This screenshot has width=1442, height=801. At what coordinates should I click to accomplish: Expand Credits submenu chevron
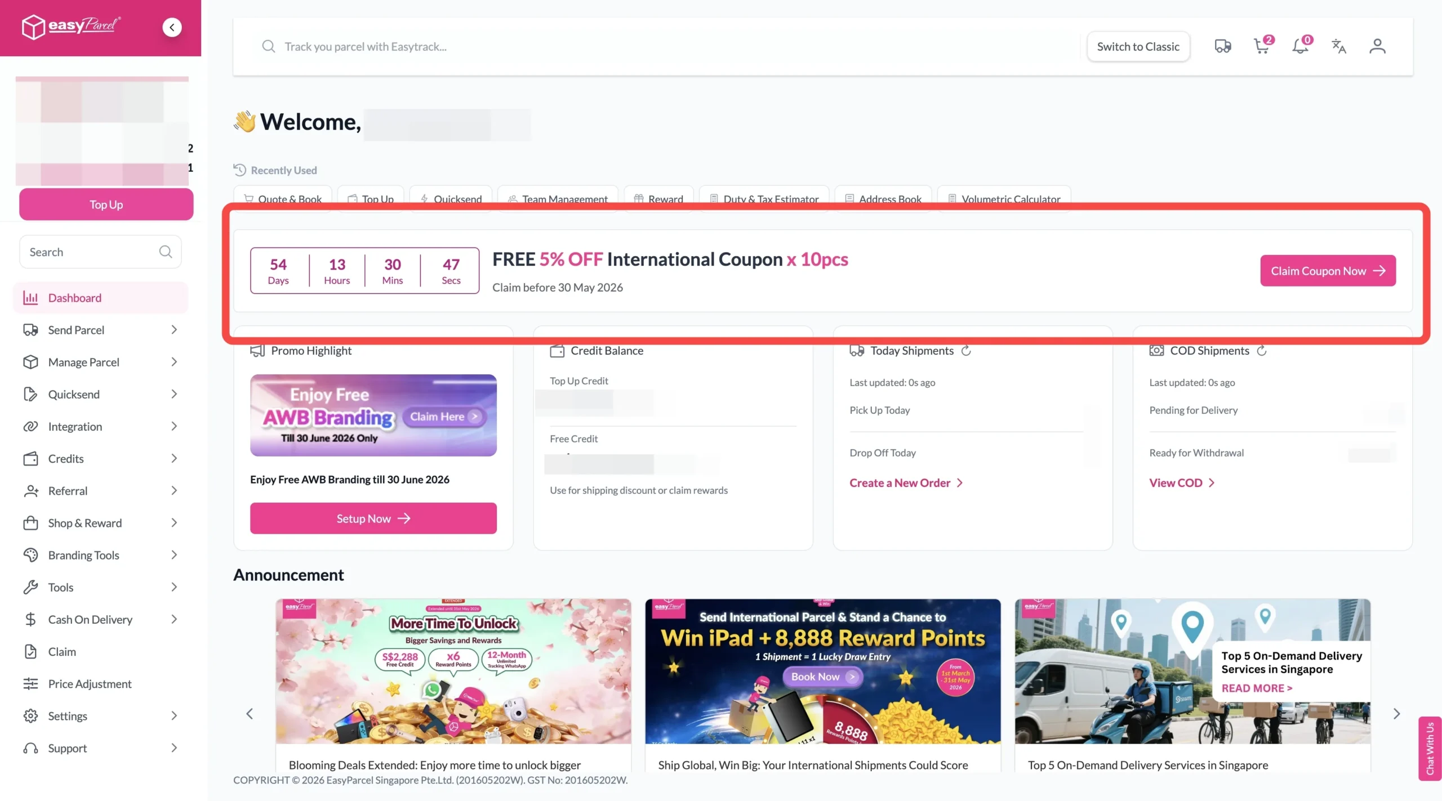pyautogui.click(x=174, y=458)
